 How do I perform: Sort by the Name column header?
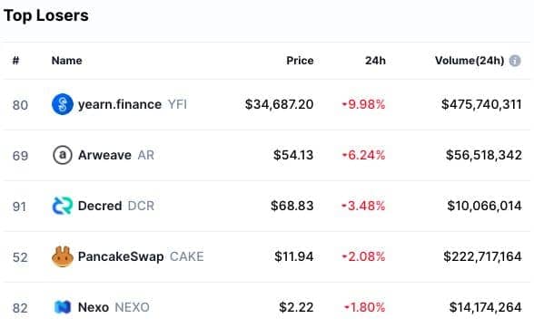pyautogui.click(x=67, y=61)
